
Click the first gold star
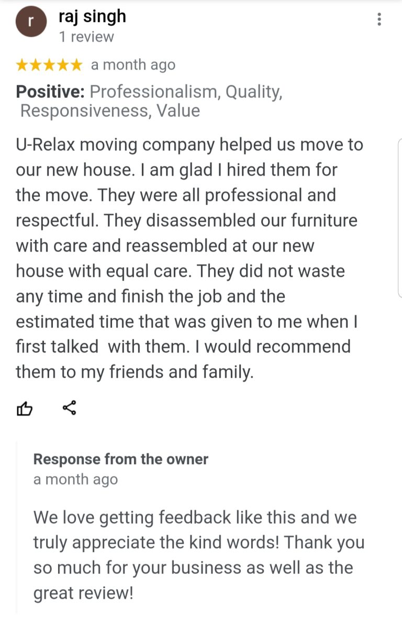click(x=22, y=65)
